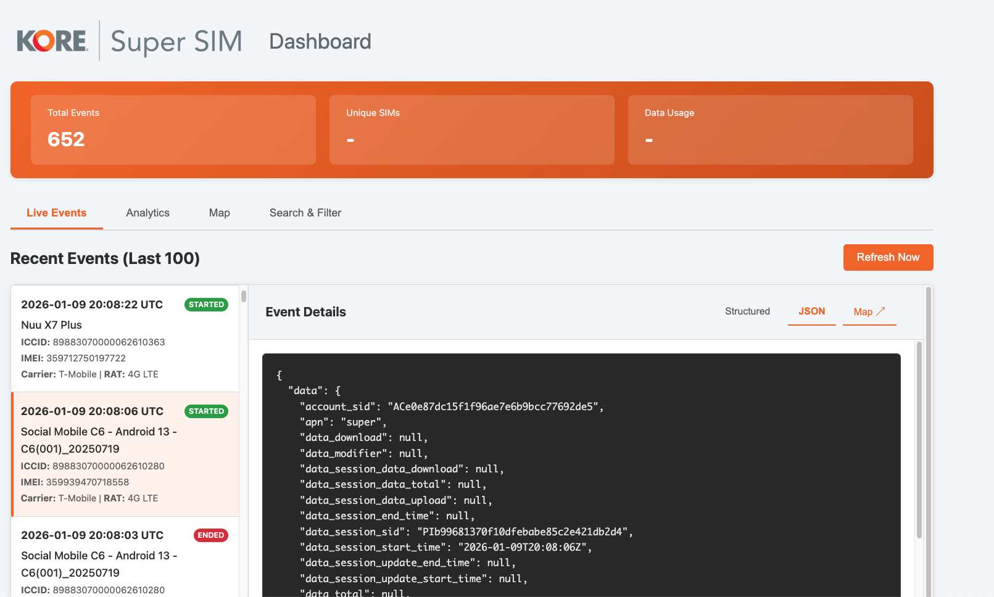This screenshot has height=597, width=994.
Task: Click the "account_sid" line in JSON
Action: tap(452, 406)
